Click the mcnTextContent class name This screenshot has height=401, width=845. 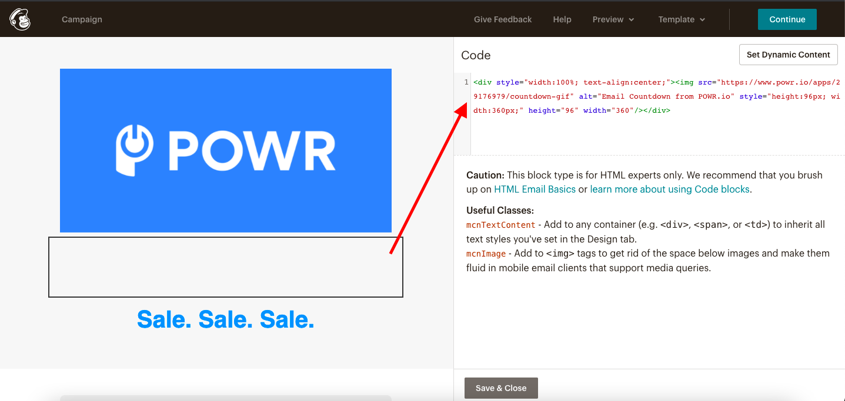pos(501,225)
